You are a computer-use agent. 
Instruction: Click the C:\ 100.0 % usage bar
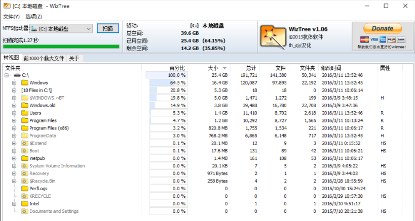[x=167, y=75]
